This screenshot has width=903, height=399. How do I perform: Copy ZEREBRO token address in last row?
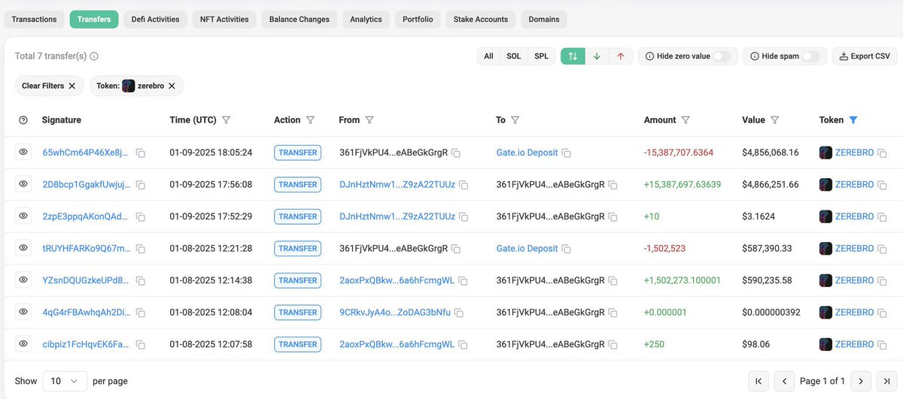[x=882, y=344]
